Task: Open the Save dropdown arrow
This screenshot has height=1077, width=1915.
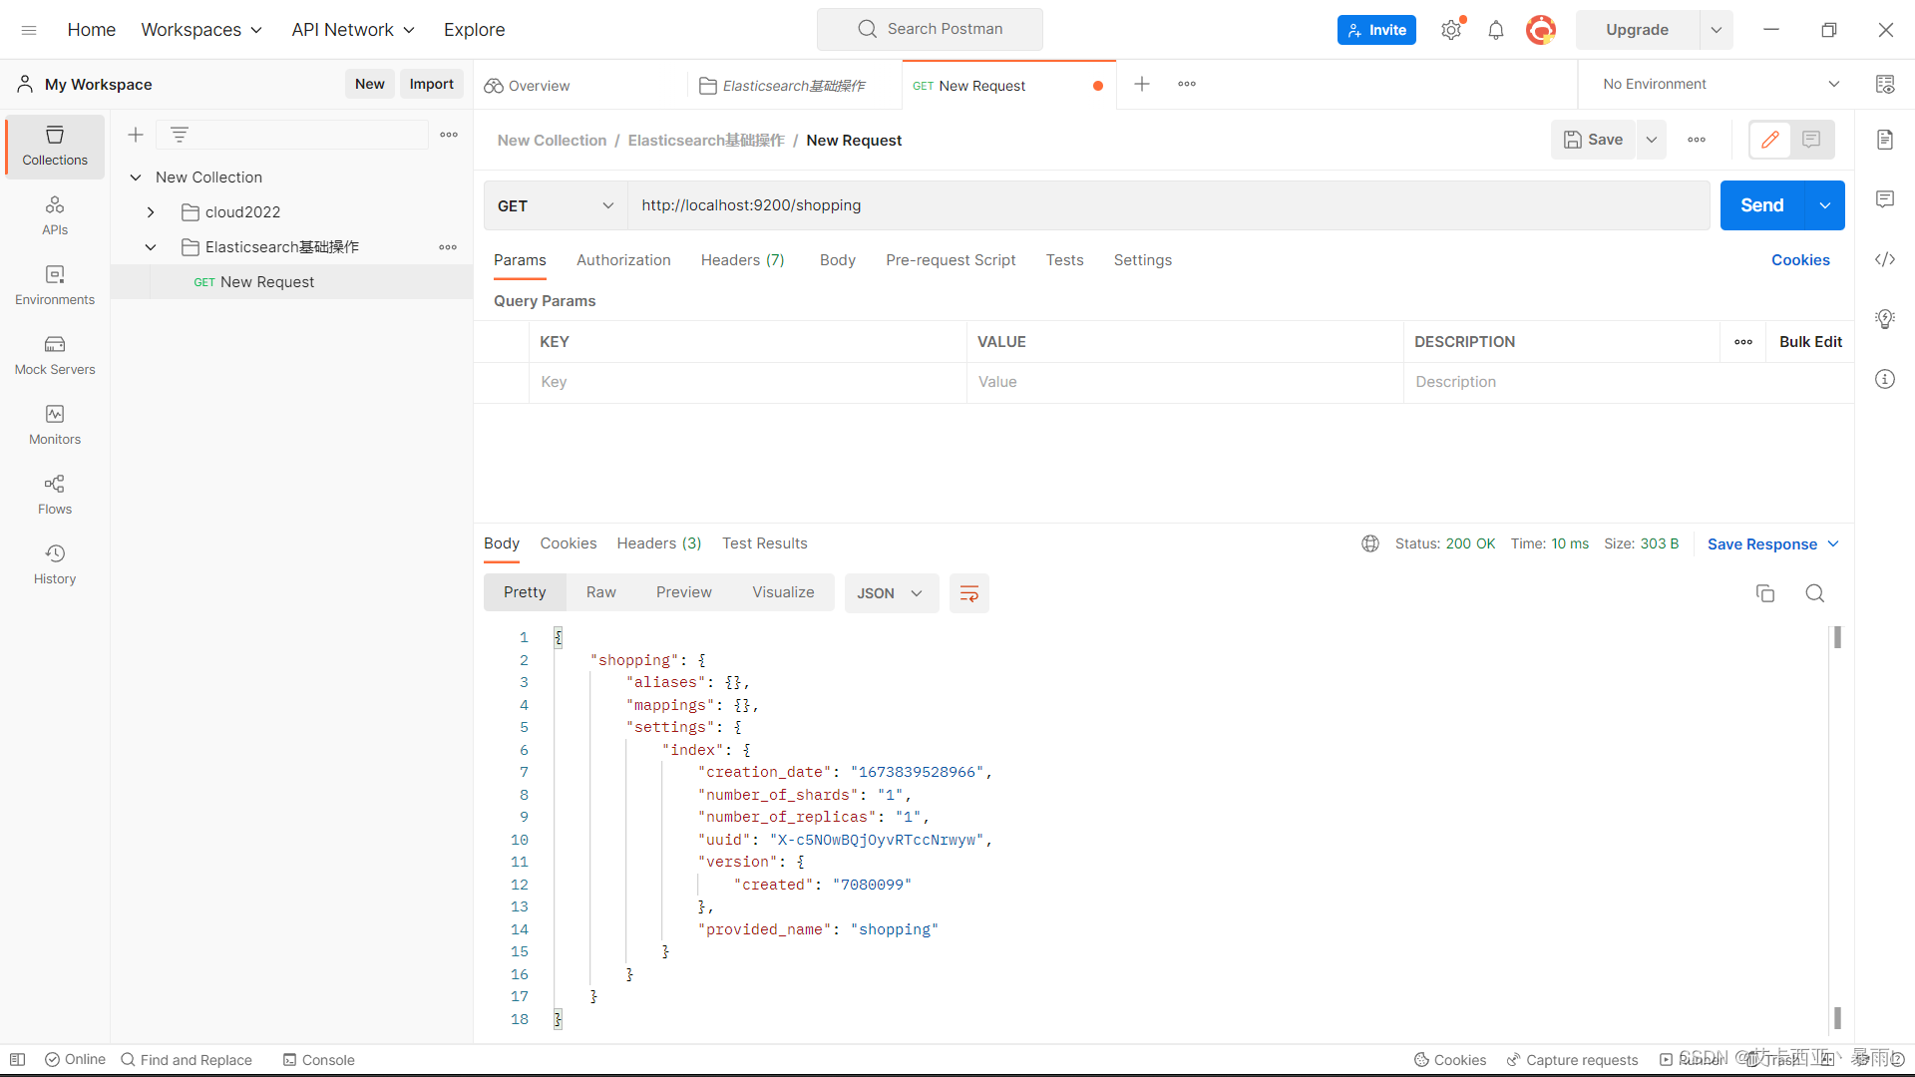Action: tap(1652, 140)
